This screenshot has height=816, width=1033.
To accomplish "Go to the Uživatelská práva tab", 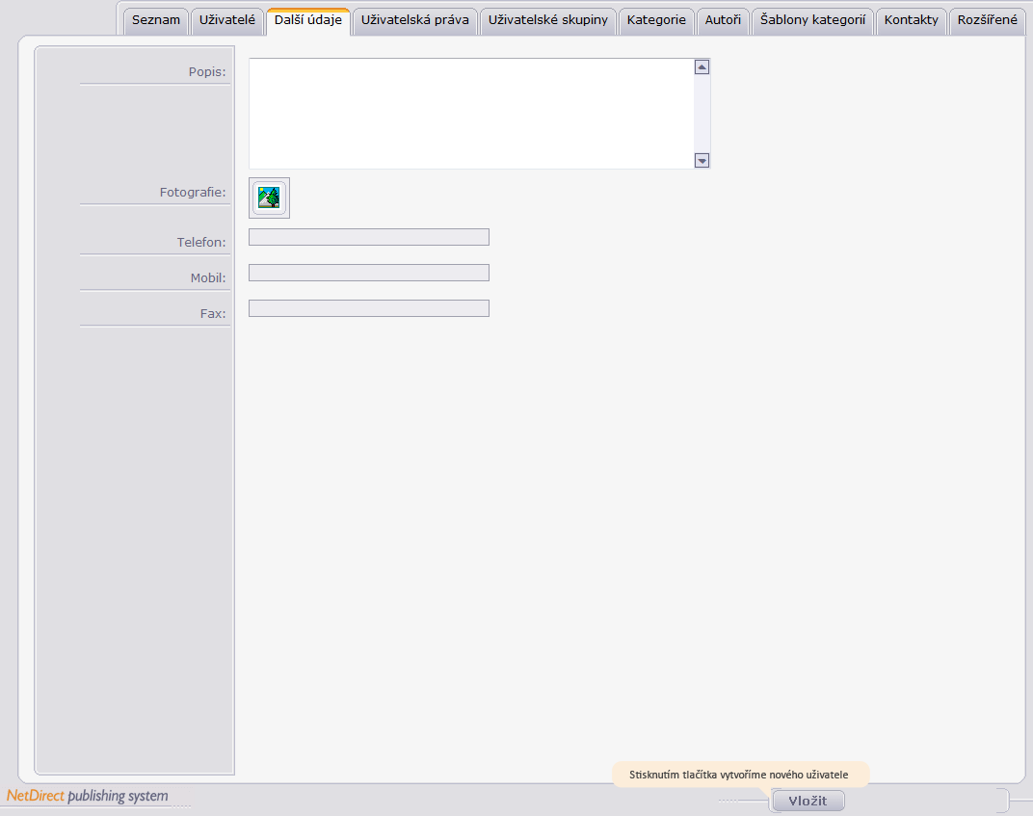I will coord(415,20).
